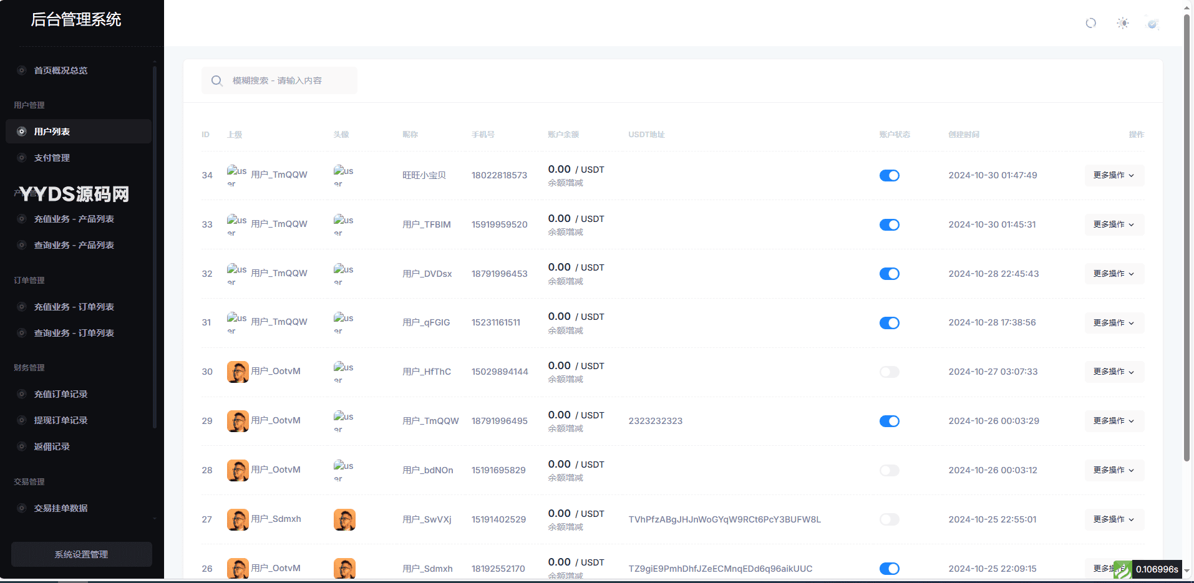
Task: Click avatar of superior 用户_OotvM in row 30
Action: (x=238, y=372)
